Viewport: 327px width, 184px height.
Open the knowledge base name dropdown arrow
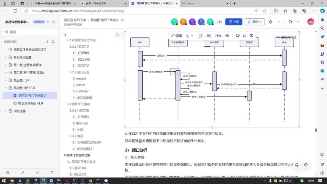click(x=48, y=22)
